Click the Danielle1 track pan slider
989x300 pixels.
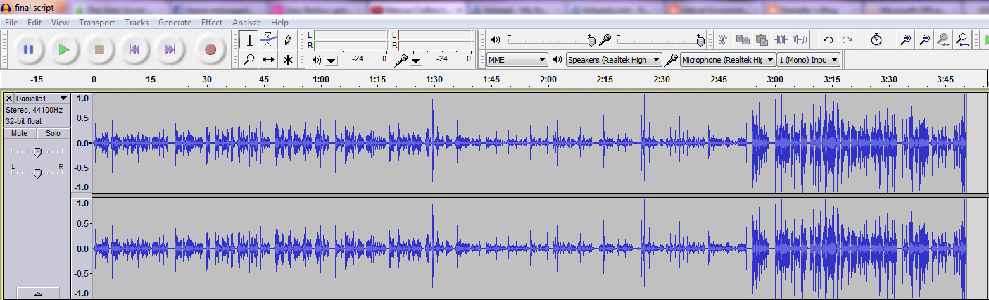[37, 172]
